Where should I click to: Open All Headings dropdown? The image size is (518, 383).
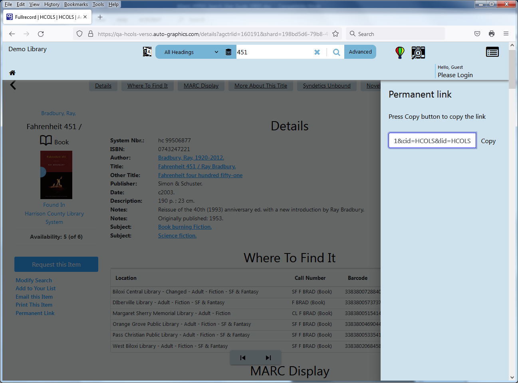191,52
